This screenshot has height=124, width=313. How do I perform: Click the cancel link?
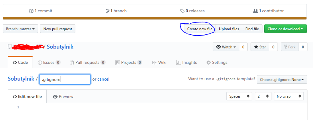click(103, 79)
